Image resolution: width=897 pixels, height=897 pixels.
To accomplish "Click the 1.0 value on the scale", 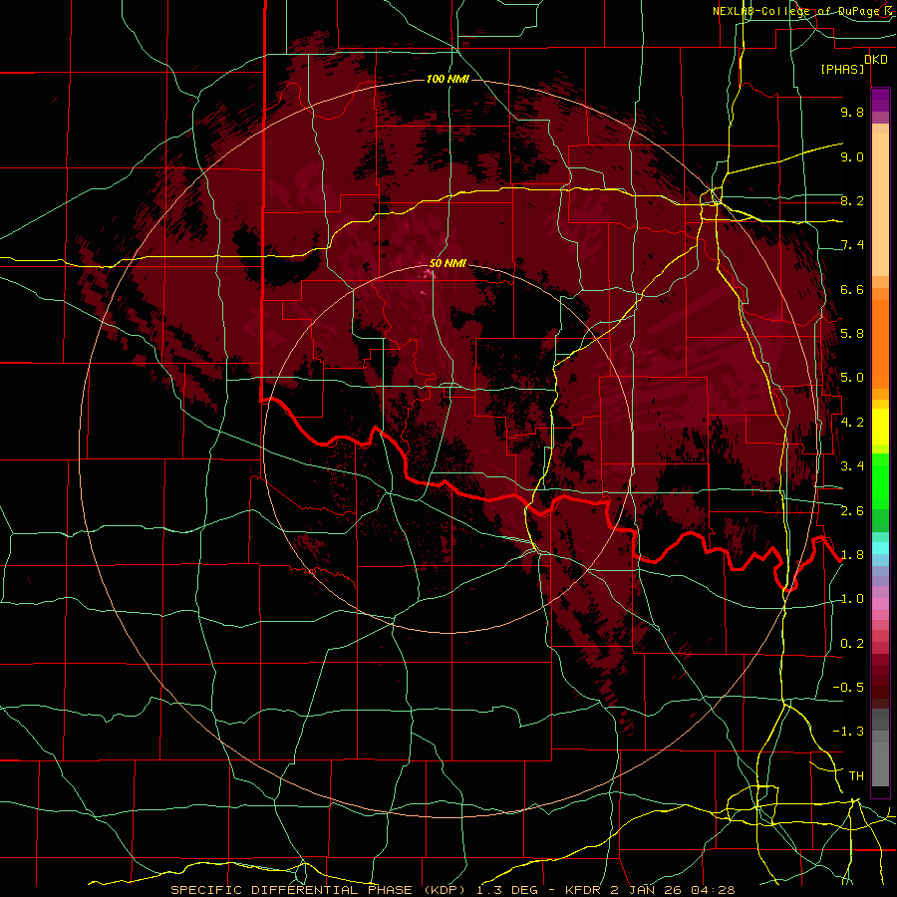I will tap(852, 599).
